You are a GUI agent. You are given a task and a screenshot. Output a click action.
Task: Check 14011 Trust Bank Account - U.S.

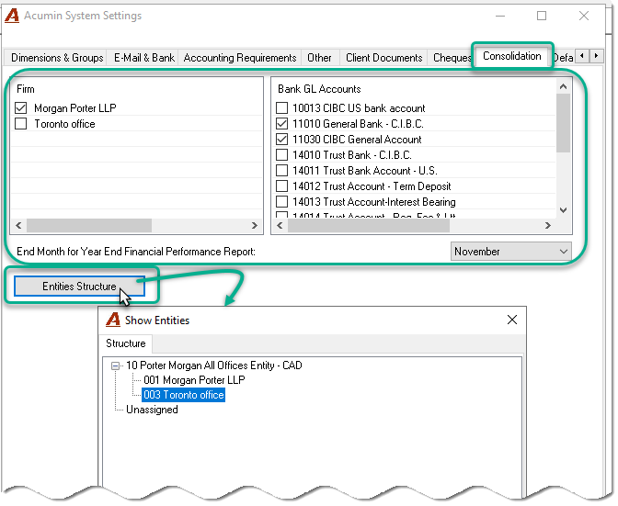coord(281,171)
